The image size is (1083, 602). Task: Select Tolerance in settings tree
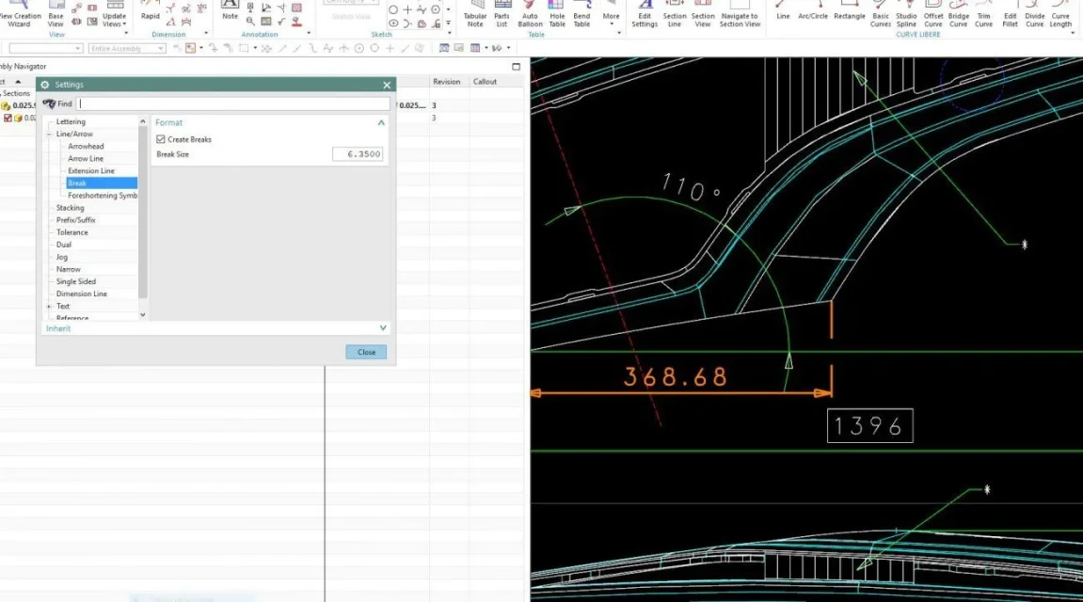72,232
